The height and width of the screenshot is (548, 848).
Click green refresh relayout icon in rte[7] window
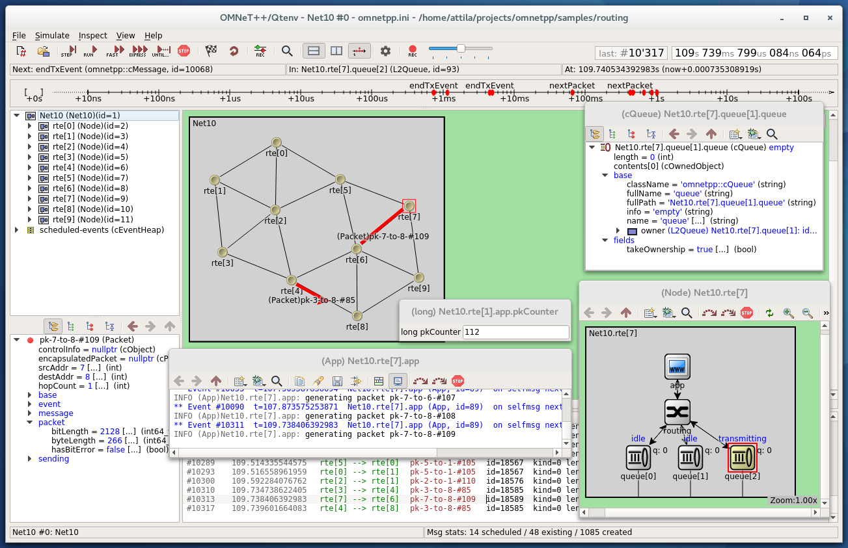(x=770, y=313)
